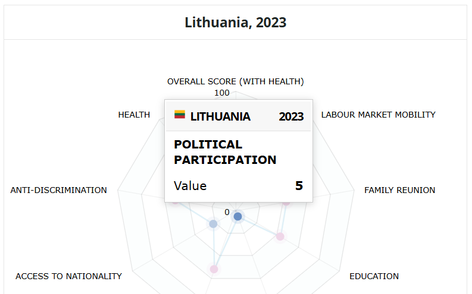
Task: Click the Family Reunion axis label
Action: (399, 190)
